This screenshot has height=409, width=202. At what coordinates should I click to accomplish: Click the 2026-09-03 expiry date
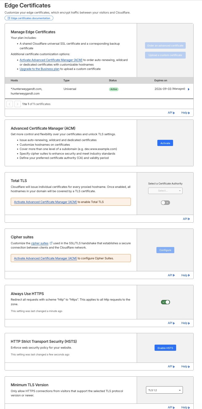(163, 89)
